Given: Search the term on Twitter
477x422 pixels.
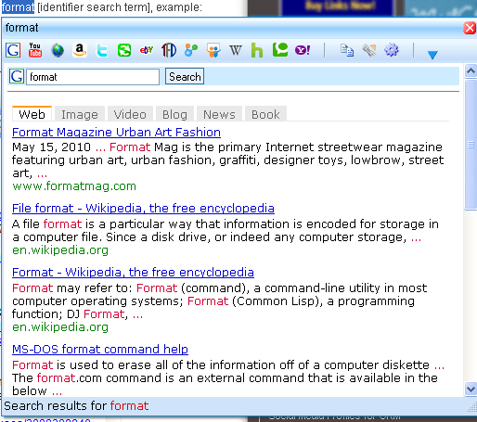Looking at the screenshot, I should (x=102, y=50).
